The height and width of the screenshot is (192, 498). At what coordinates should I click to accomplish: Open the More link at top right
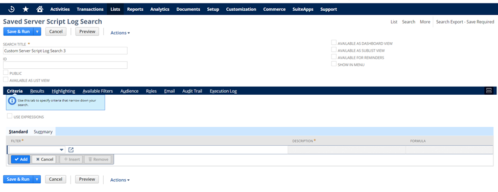[425, 22]
